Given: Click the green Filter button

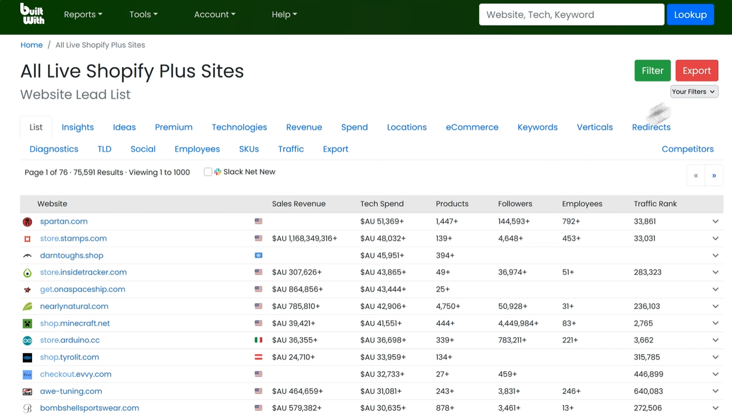Looking at the screenshot, I should click(x=653, y=70).
